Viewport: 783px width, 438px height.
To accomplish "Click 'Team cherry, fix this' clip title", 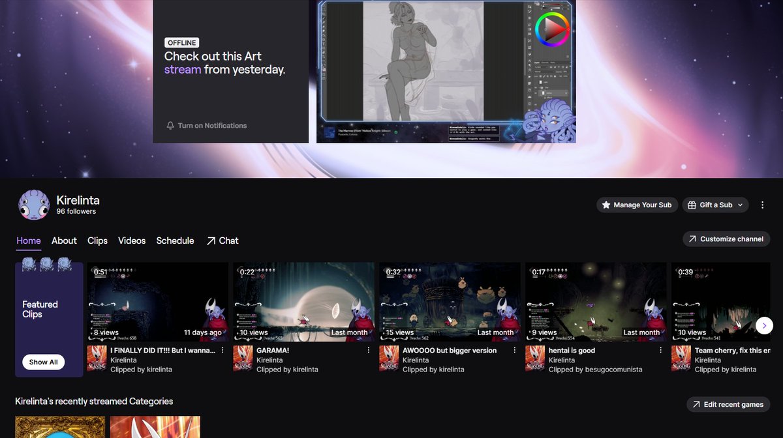I will [733, 351].
